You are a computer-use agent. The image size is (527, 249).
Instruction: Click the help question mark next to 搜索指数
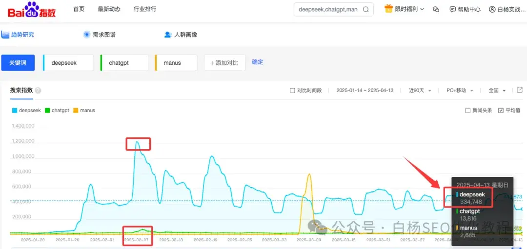click(x=38, y=91)
